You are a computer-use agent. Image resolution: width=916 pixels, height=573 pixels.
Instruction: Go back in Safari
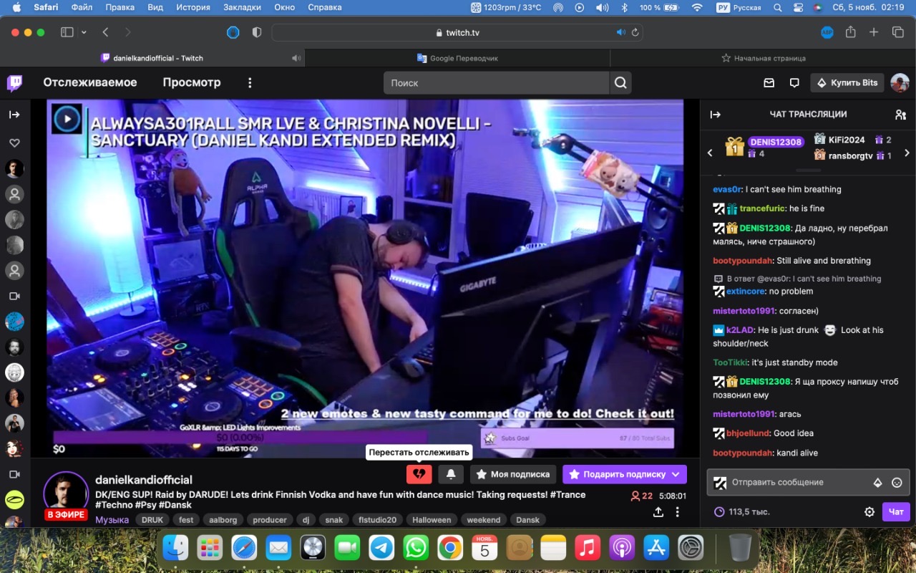[x=105, y=32]
